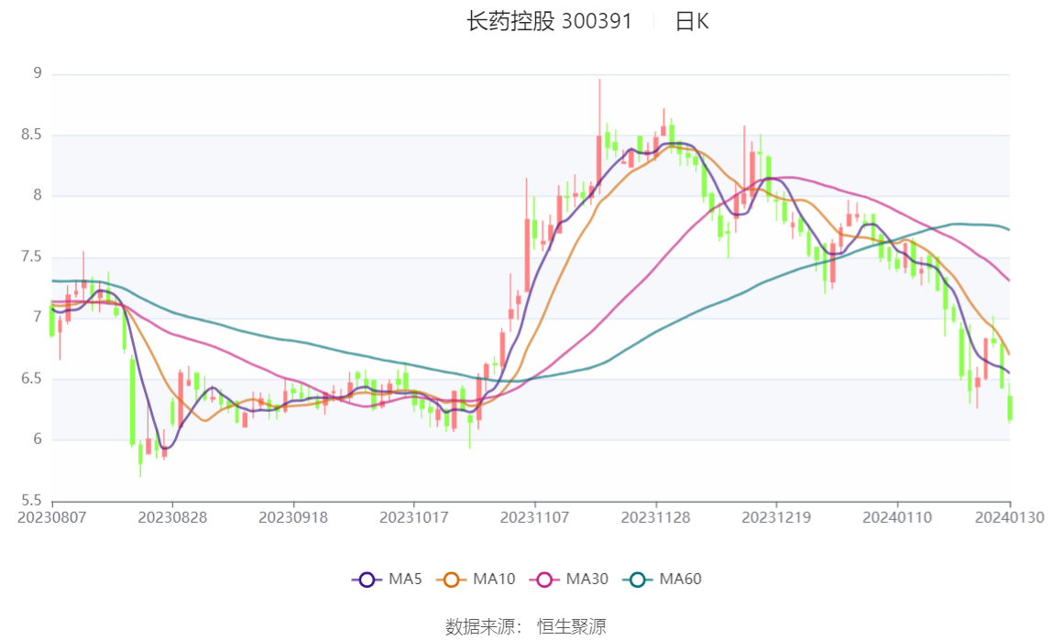Click the x-axis date 20231219
The image size is (1052, 640).
(x=776, y=518)
